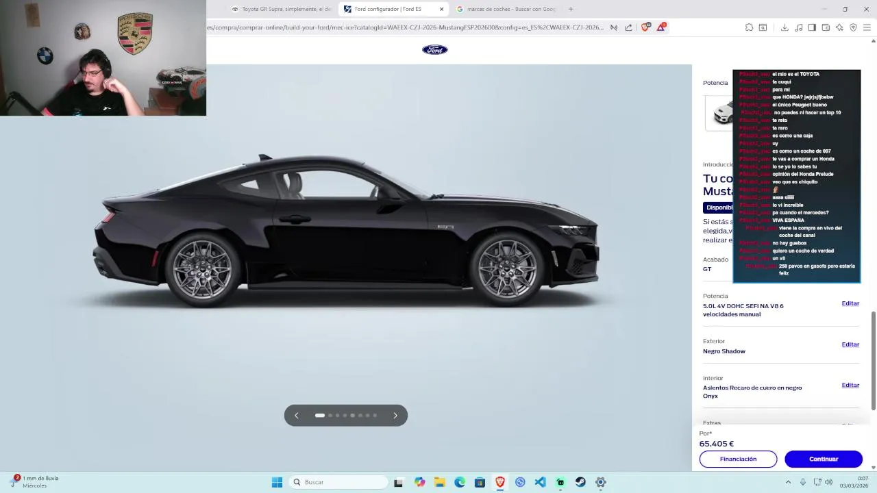
Task: Open the Brave Shields lion icon
Action: (645, 27)
